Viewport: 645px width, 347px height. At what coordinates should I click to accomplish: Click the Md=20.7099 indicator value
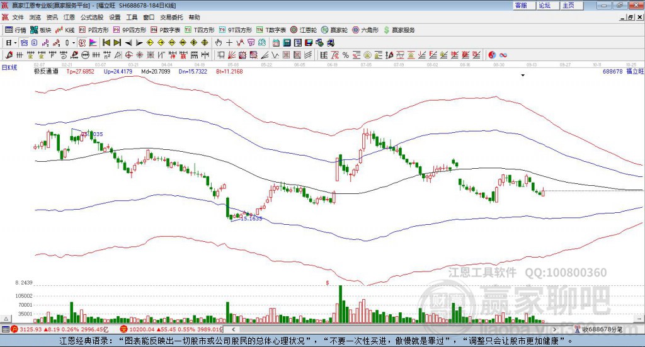coord(156,72)
